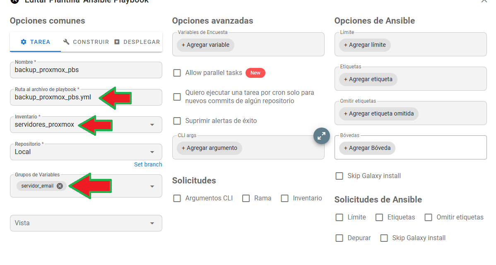
Task: Click Agregar variable button
Action: coord(205,45)
